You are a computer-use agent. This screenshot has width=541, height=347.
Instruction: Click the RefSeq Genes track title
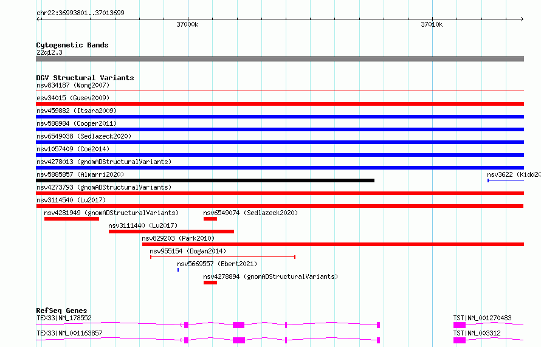tap(61, 311)
